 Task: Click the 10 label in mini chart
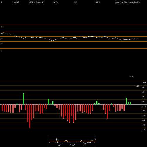coord(95,139)
